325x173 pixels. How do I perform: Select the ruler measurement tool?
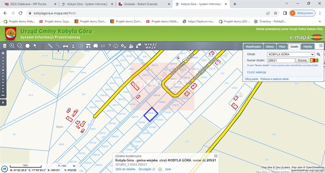pos(50,46)
